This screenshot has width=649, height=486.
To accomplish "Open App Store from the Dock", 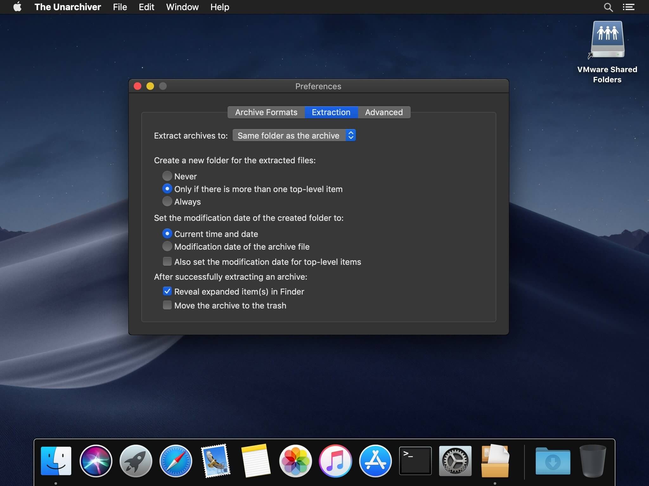I will click(x=375, y=461).
